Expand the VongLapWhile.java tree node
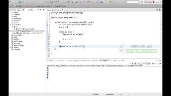The height and width of the screenshot is (96, 171). click(x=17, y=31)
